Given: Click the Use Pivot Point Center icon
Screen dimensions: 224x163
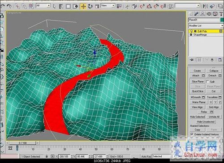Looking at the screenshot, I should [x=119, y=6].
